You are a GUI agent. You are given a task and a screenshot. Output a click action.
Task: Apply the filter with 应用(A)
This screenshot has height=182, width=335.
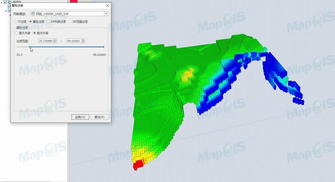point(80,117)
